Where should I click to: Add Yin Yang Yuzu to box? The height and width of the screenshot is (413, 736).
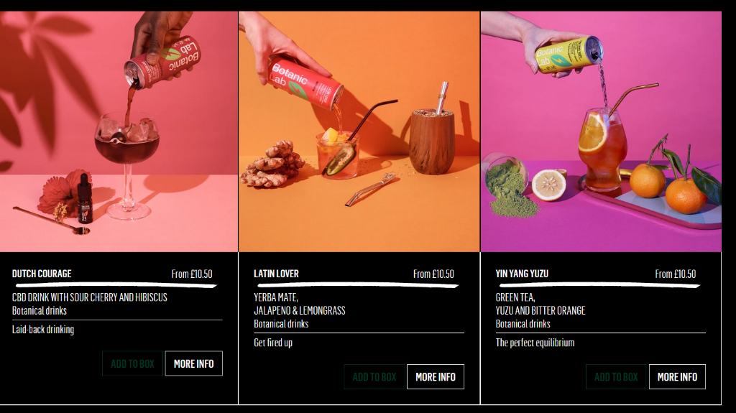pos(616,376)
